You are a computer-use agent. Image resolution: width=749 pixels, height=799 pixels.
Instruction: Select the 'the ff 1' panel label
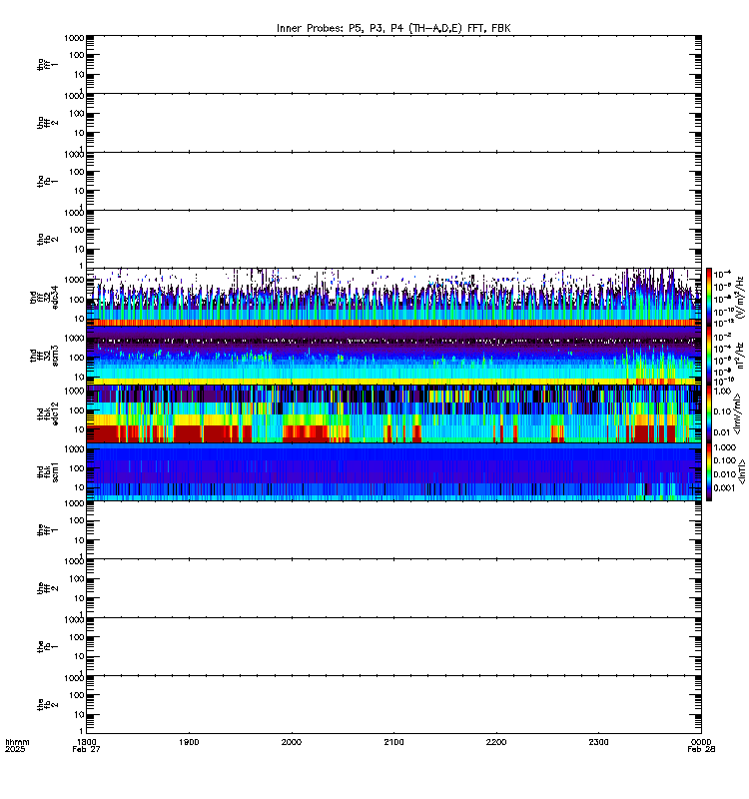coord(47,530)
